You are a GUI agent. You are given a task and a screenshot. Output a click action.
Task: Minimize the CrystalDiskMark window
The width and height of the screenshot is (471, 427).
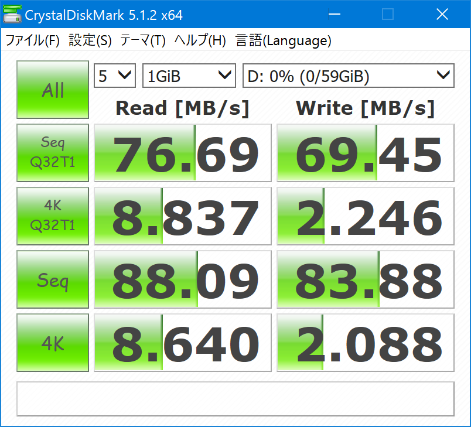pyautogui.click(x=335, y=14)
